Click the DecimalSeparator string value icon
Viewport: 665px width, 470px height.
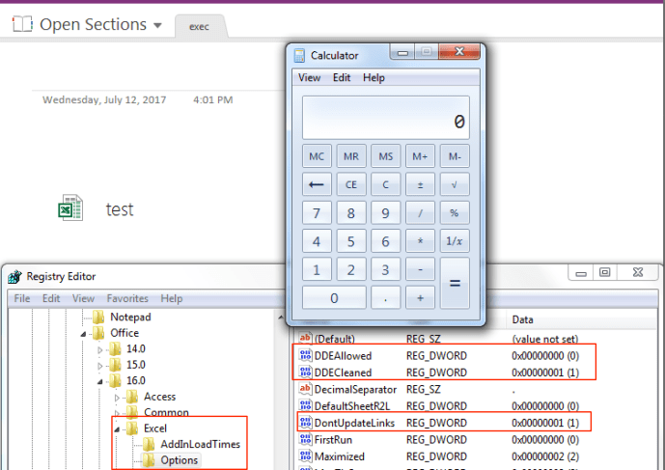(x=306, y=389)
